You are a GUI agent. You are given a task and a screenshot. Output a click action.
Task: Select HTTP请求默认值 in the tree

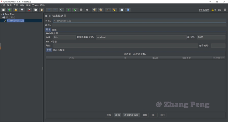click(x=15, y=21)
